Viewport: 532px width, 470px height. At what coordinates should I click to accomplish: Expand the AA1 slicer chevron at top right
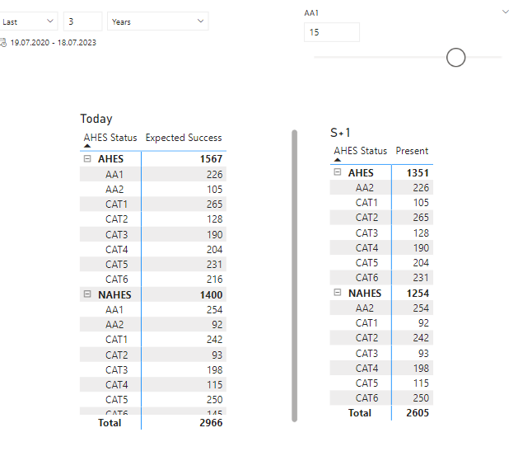tap(506, 12)
